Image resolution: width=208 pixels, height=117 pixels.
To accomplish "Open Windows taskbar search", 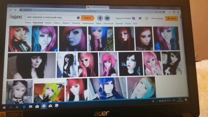I will (x=11, y=107).
